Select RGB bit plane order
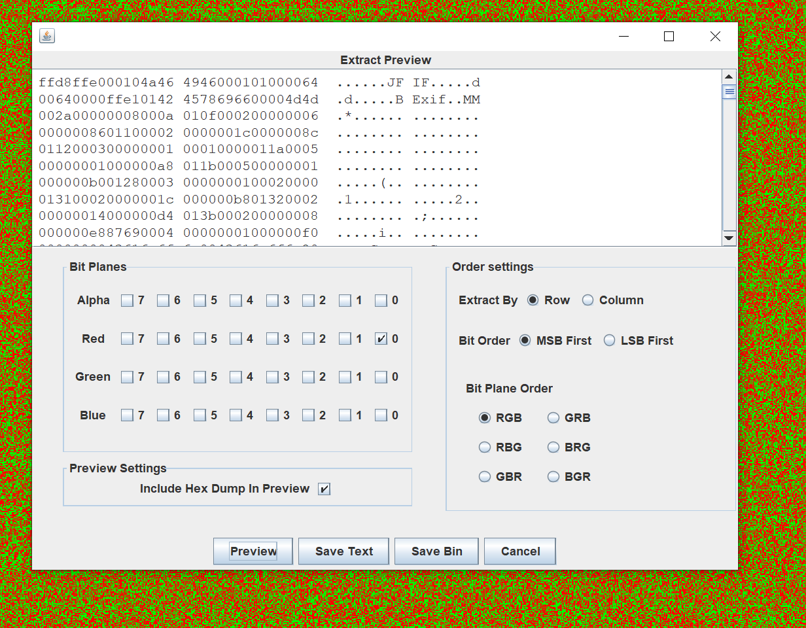 (x=485, y=417)
